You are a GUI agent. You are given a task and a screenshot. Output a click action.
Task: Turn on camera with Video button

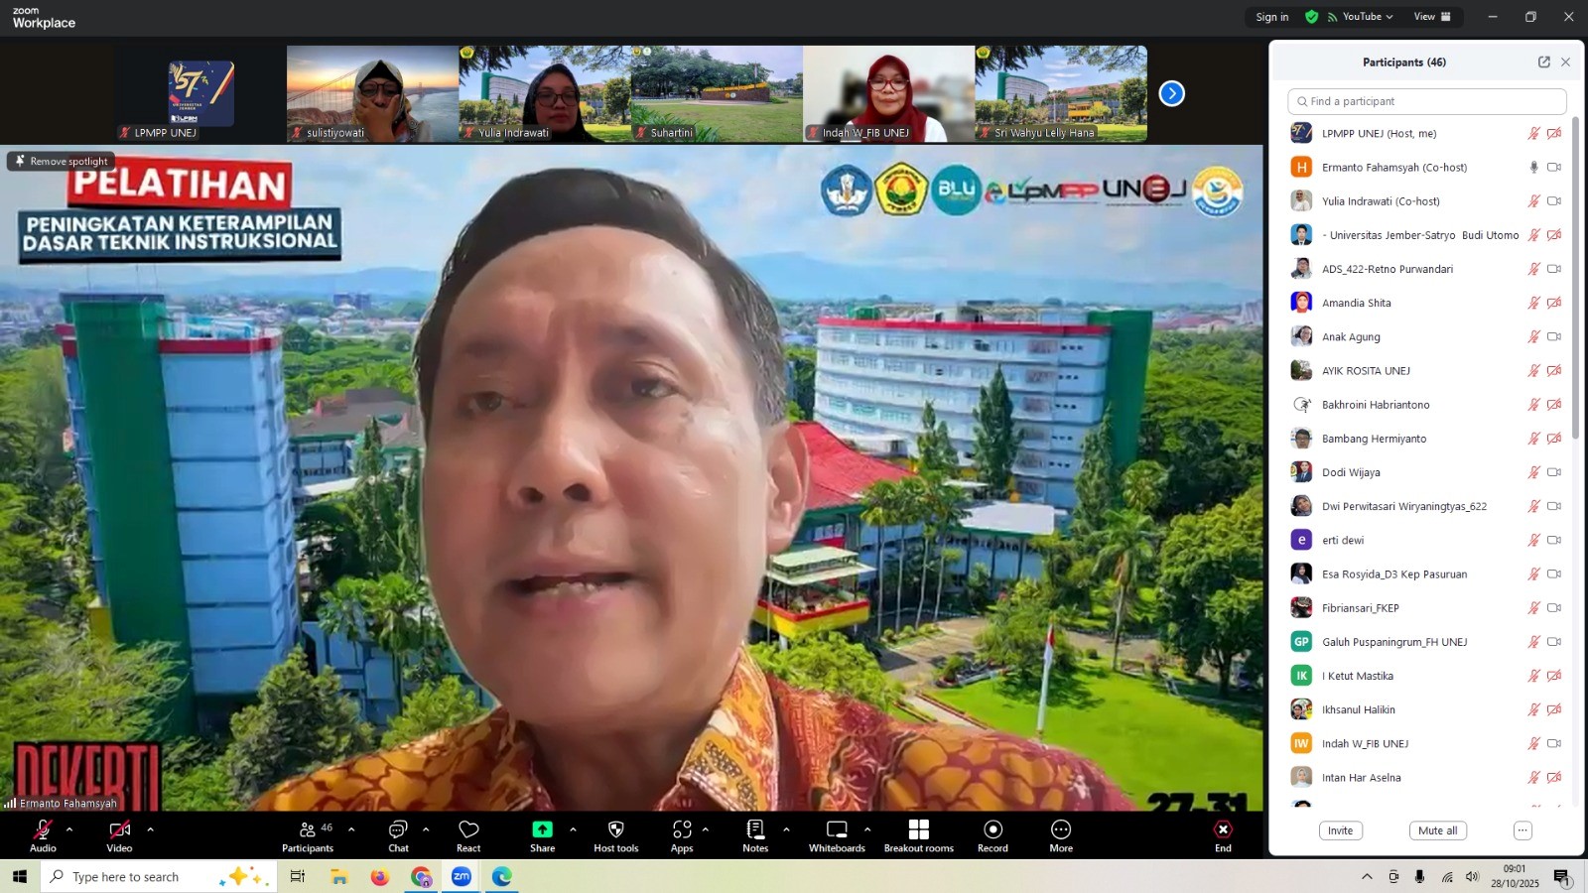tap(119, 834)
